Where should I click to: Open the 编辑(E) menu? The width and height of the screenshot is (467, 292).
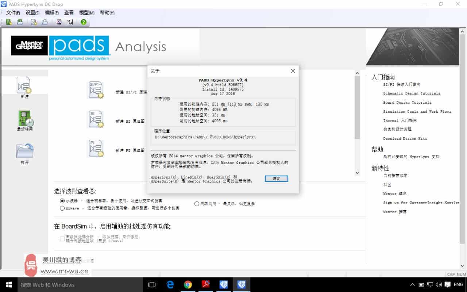click(x=52, y=13)
